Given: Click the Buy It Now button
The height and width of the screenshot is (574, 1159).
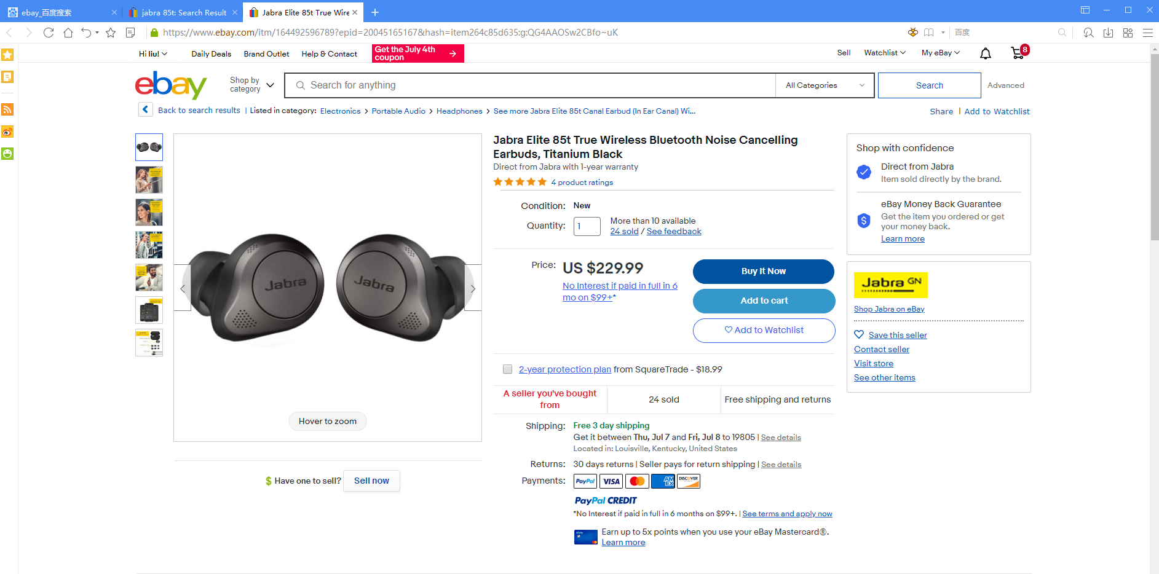Looking at the screenshot, I should coord(763,271).
